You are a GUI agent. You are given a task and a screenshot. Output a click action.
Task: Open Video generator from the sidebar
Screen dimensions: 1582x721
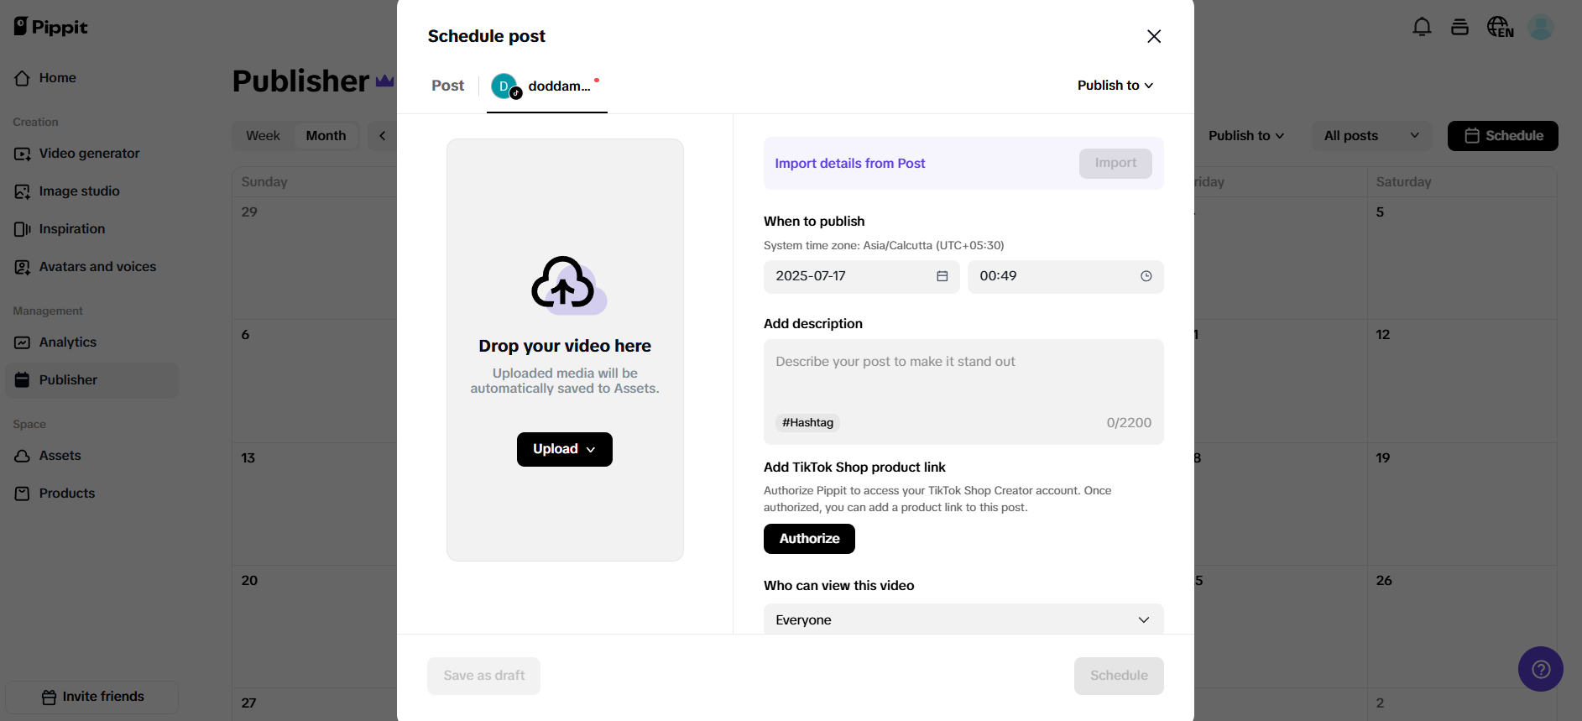89,154
